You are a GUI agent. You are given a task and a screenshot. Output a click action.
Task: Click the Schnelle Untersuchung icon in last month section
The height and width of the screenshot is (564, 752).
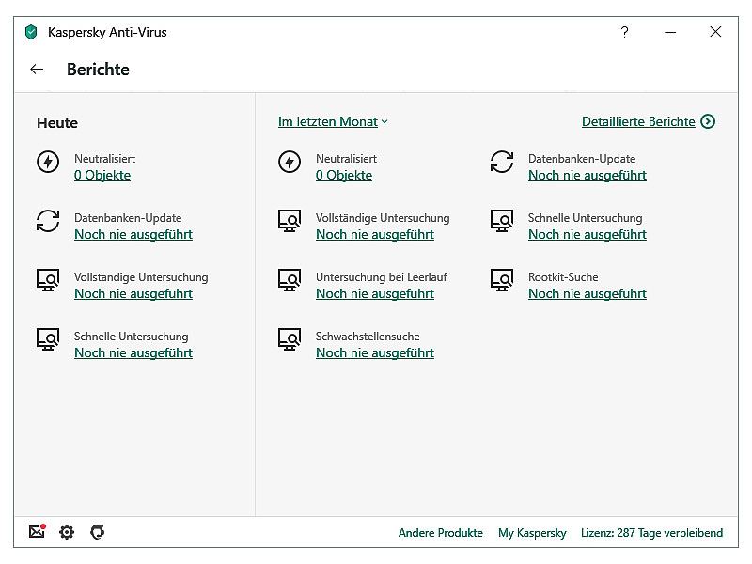point(502,221)
